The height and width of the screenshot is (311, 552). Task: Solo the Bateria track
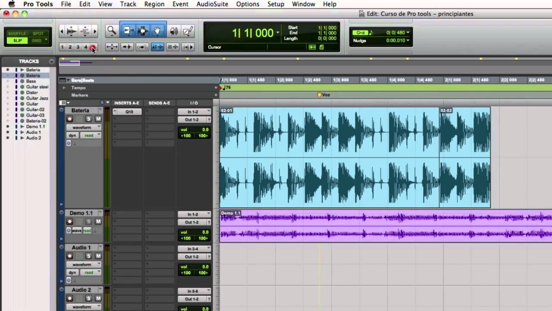click(x=89, y=119)
